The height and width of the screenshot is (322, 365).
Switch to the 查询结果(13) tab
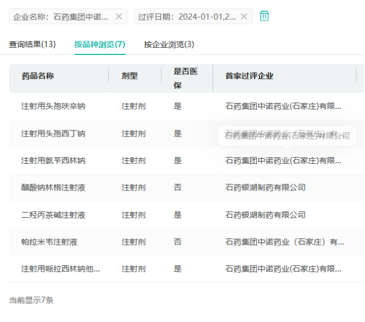[x=32, y=44]
